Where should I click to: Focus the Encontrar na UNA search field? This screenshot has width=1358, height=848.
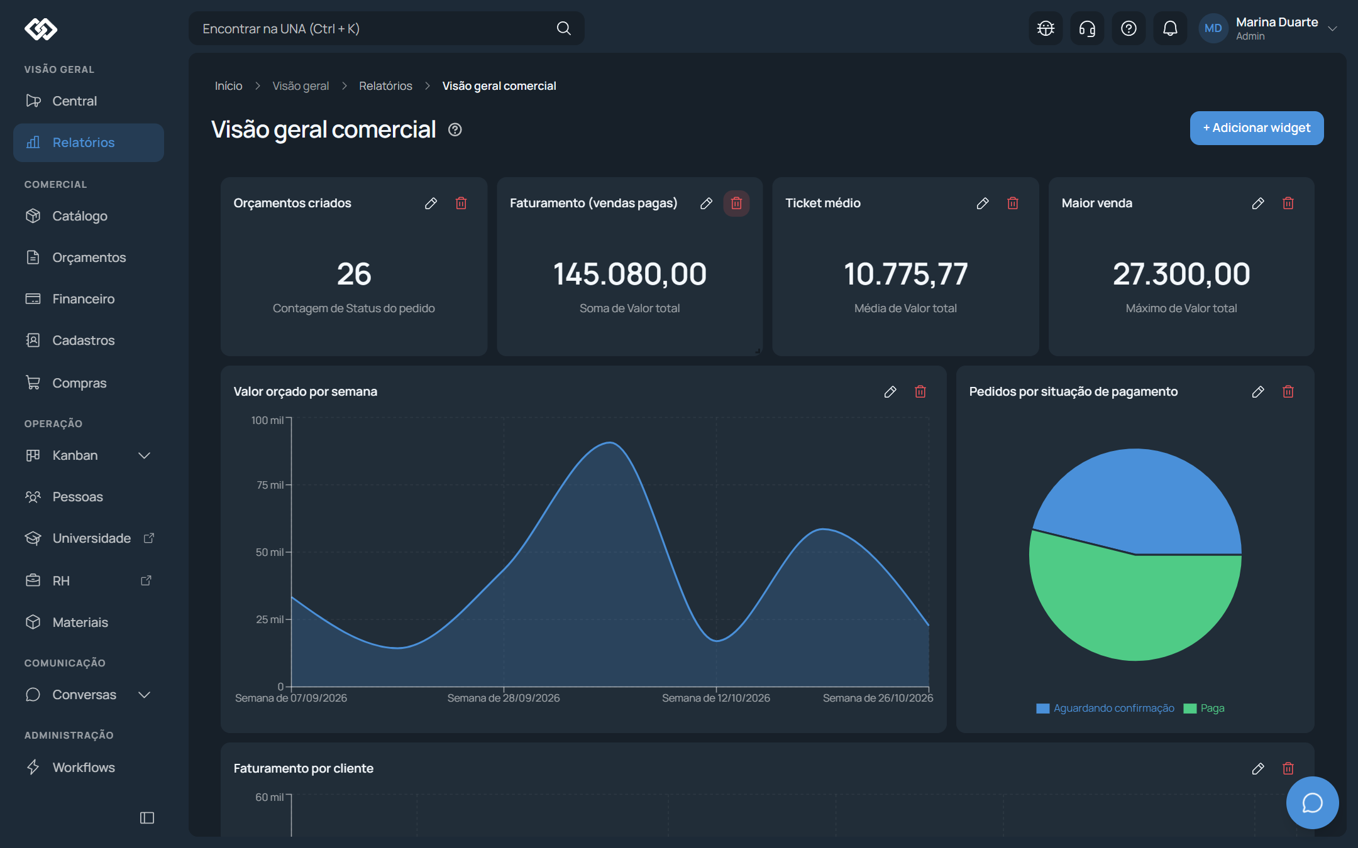point(386,28)
